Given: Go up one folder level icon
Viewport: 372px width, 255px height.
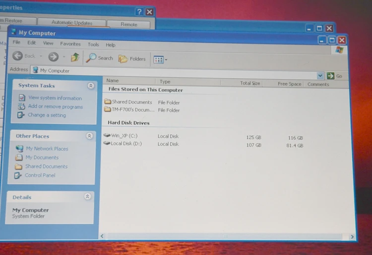Looking at the screenshot, I should coord(75,57).
